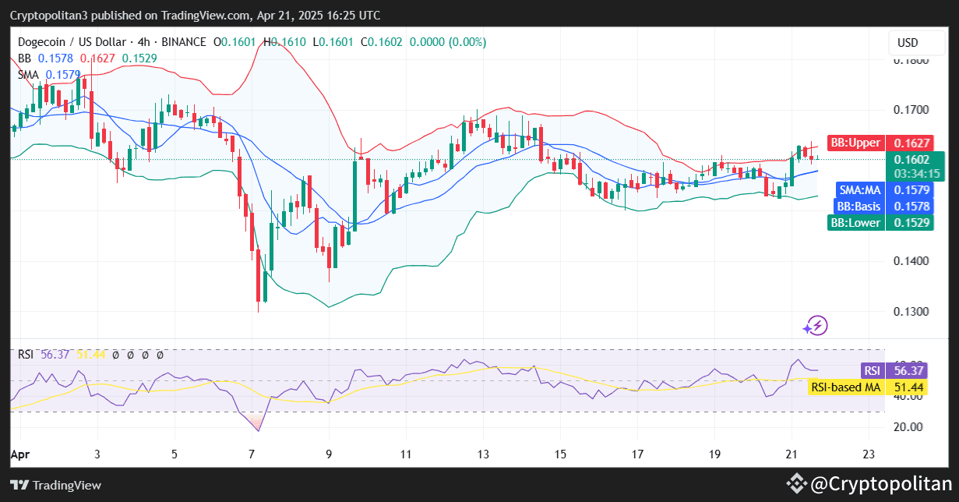
Task: Click the Apr label on the time axis
Action: pos(21,454)
